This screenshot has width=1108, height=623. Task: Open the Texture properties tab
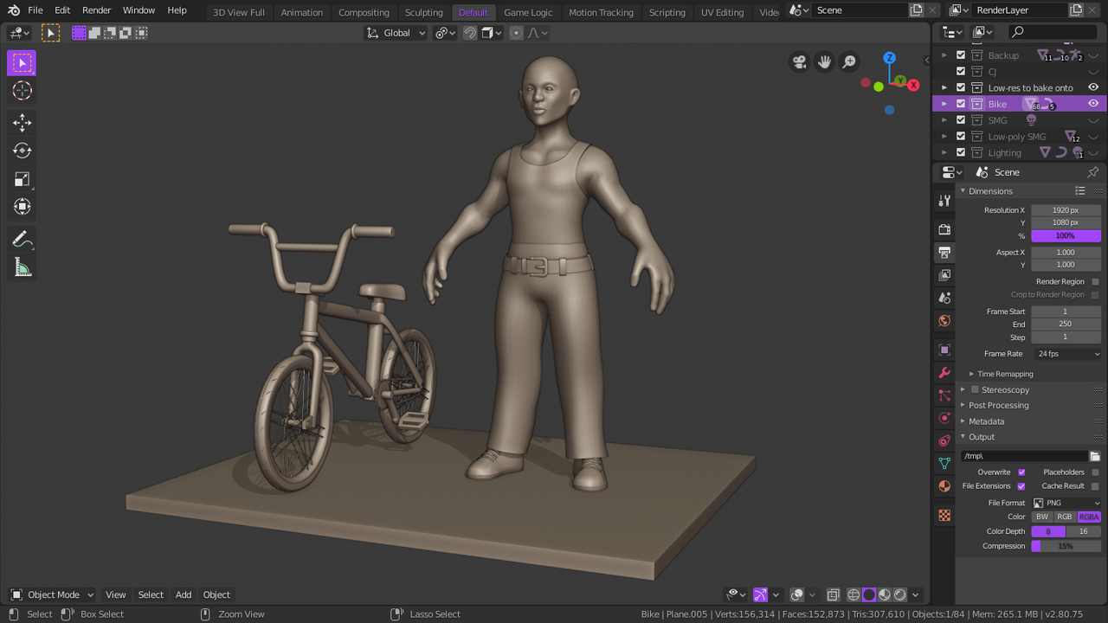[x=944, y=515]
